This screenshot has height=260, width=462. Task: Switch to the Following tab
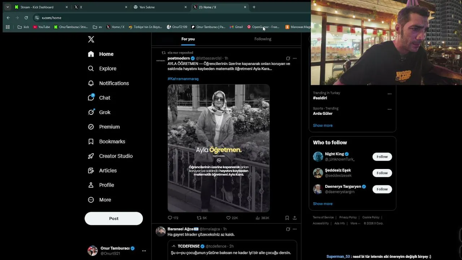(x=263, y=39)
